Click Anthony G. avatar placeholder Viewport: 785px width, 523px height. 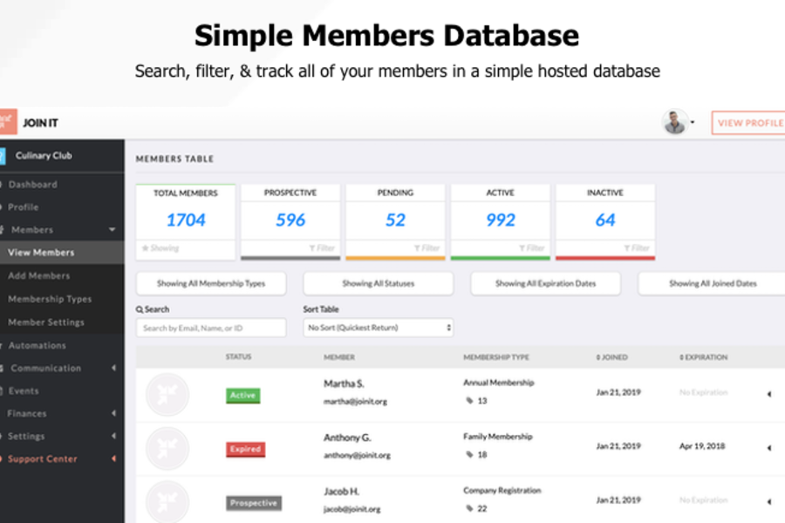(167, 449)
